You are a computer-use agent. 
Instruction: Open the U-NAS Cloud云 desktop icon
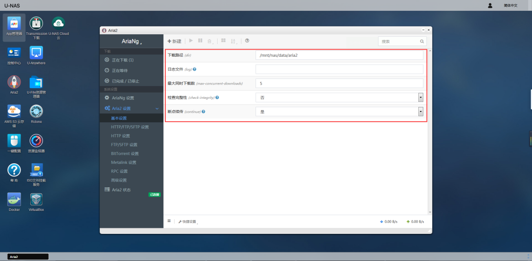click(58, 28)
